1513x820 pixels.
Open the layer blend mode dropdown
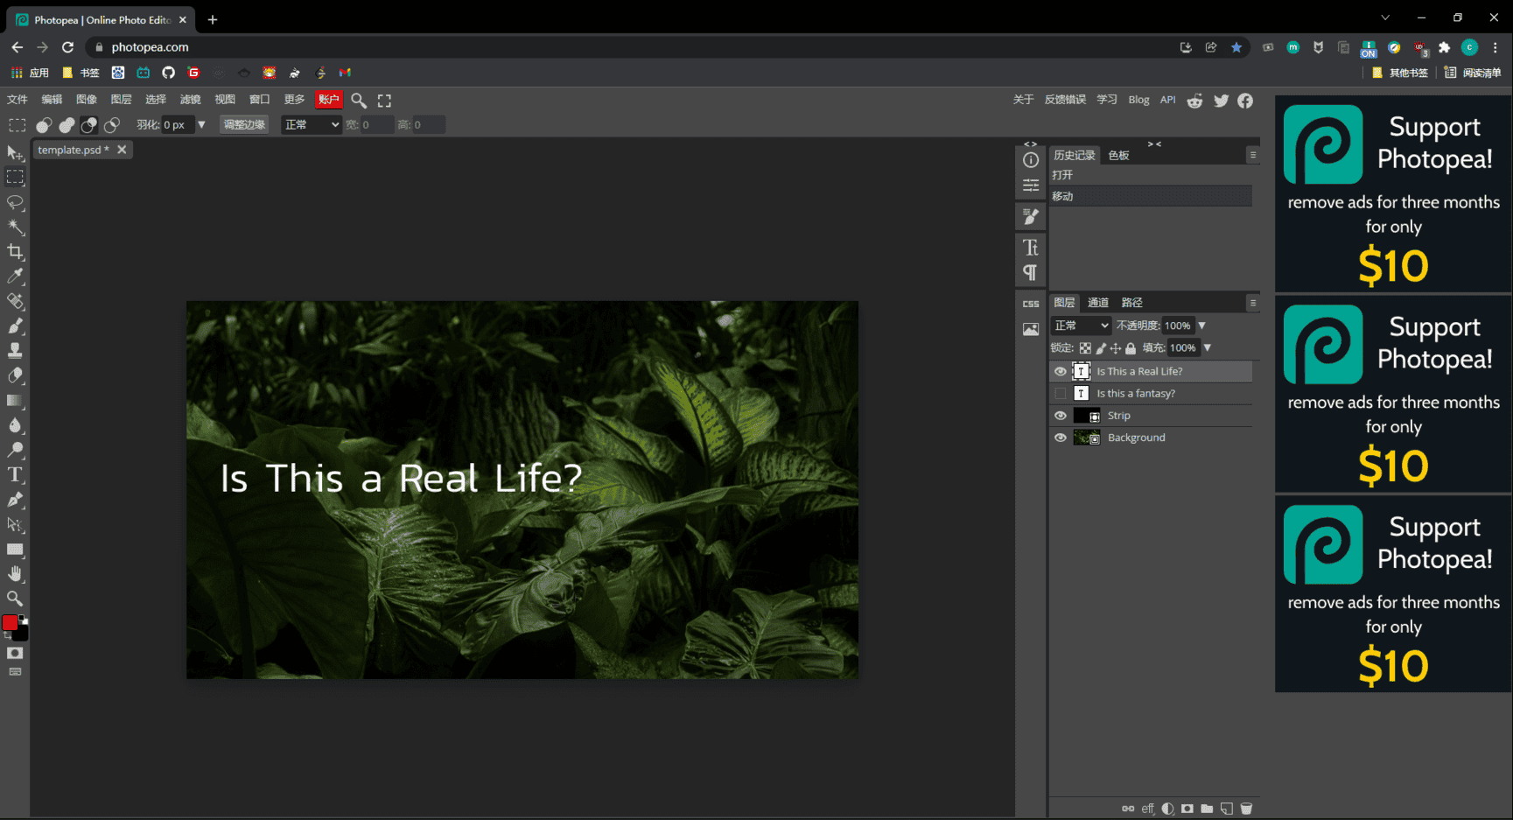click(x=1081, y=326)
